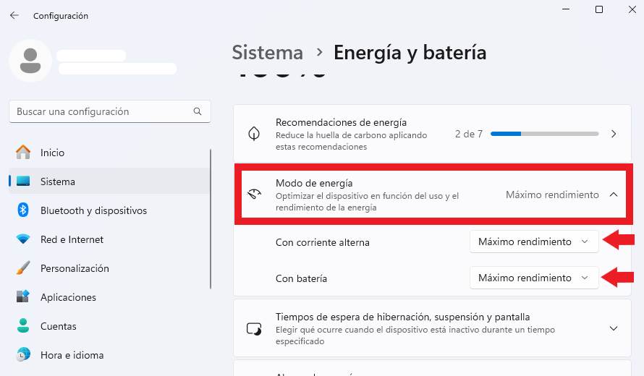The height and width of the screenshot is (376, 644).
Task: Expand Tiempos de espera de hibernación section
Action: [x=614, y=328]
